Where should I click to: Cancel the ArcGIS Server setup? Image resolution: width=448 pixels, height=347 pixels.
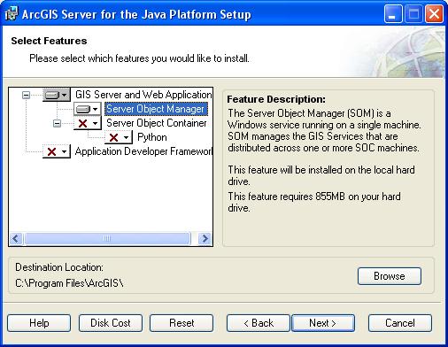400,323
